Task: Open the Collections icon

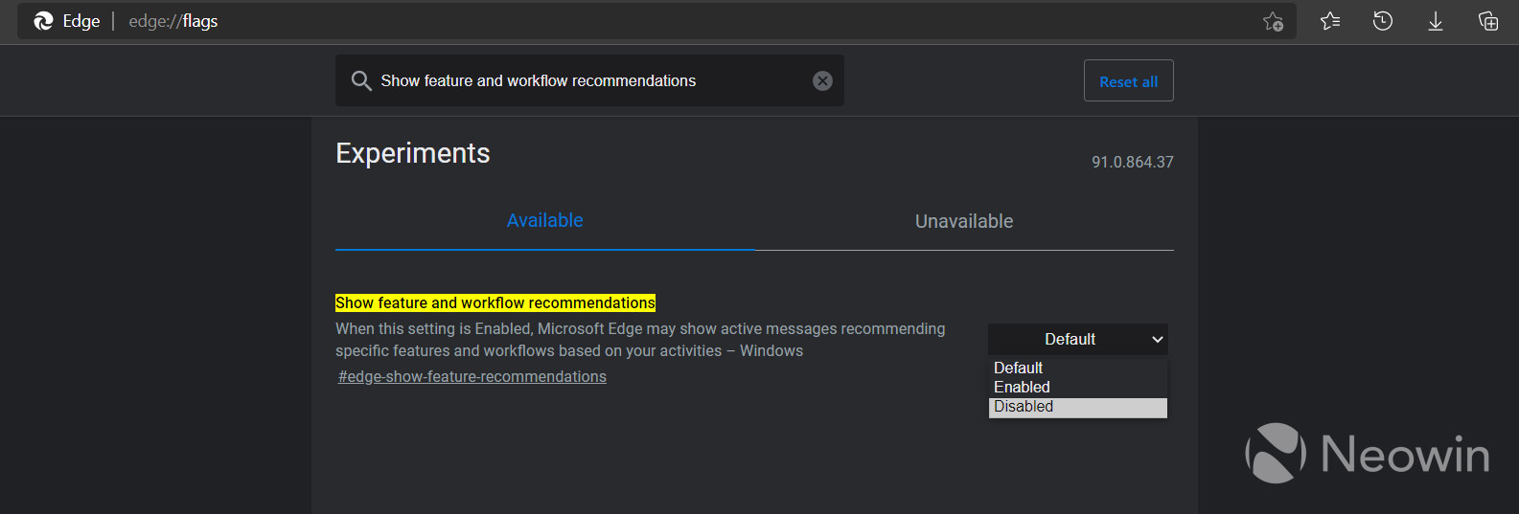Action: click(x=1488, y=21)
